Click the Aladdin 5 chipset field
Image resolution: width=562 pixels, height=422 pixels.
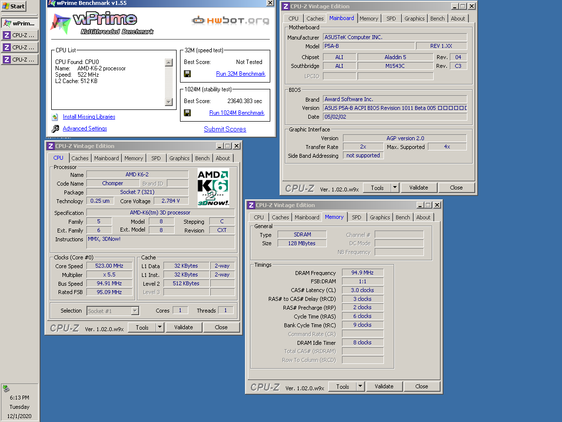coord(395,57)
